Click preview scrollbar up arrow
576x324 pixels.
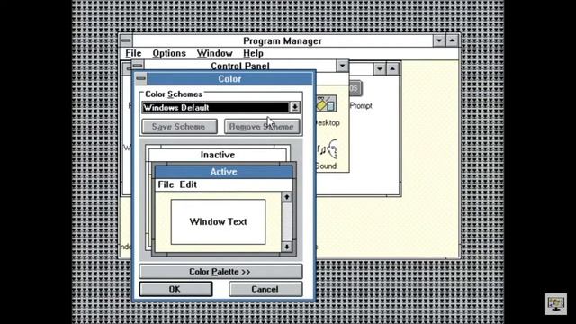point(287,197)
